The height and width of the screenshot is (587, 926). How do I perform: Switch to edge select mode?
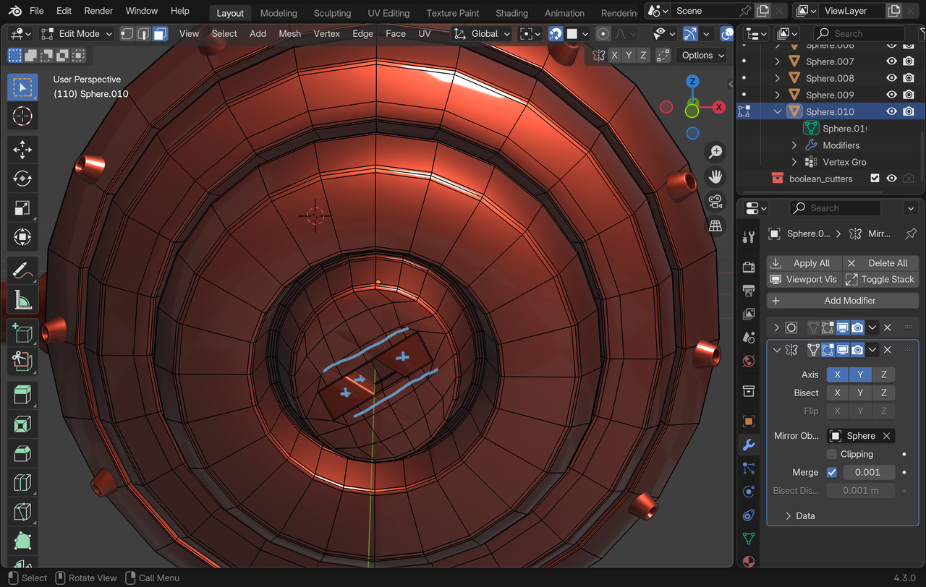(x=143, y=33)
